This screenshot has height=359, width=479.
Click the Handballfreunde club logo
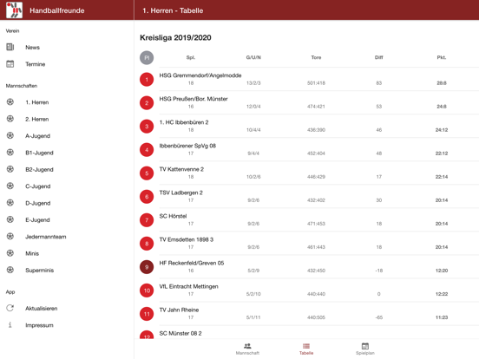click(14, 10)
